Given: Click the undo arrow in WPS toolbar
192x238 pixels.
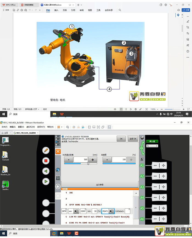Looking at the screenshot, I should pyautogui.click(x=30, y=10).
